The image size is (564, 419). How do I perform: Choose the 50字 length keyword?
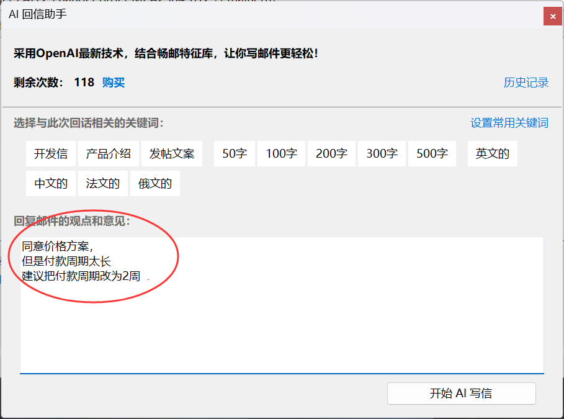click(235, 154)
